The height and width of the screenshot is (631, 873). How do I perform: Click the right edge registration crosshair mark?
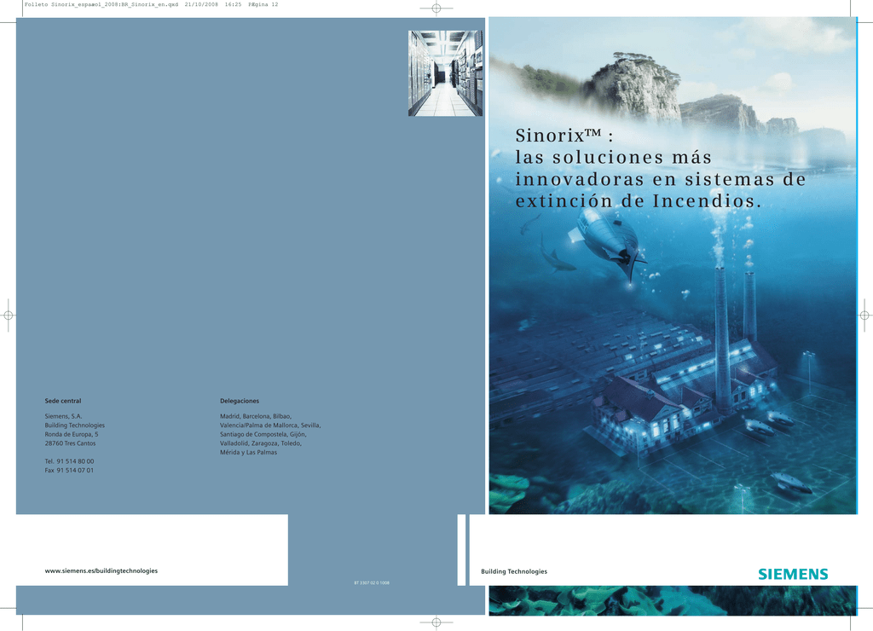coord(865,315)
